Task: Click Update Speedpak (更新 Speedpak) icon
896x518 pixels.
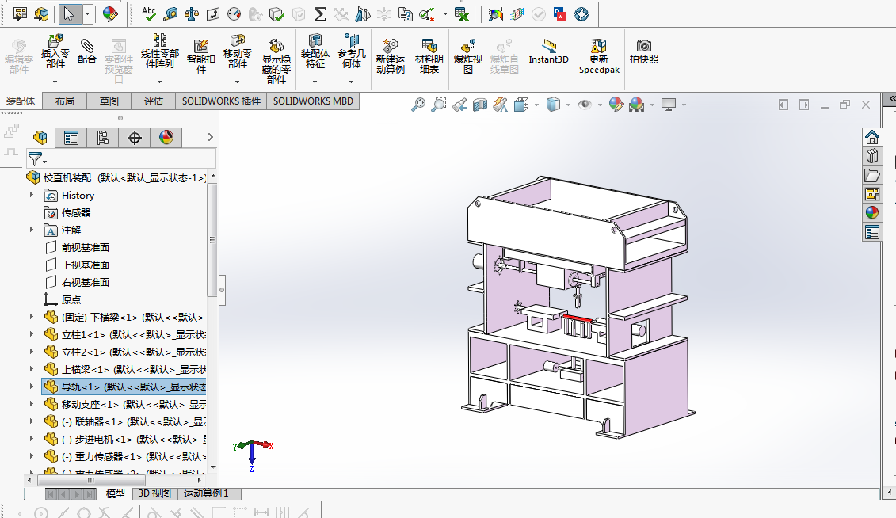Action: pos(599,46)
